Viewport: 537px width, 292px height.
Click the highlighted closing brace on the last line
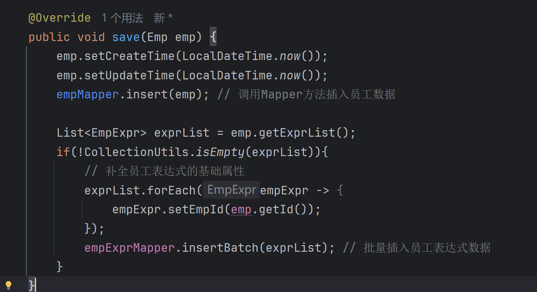(x=32, y=285)
